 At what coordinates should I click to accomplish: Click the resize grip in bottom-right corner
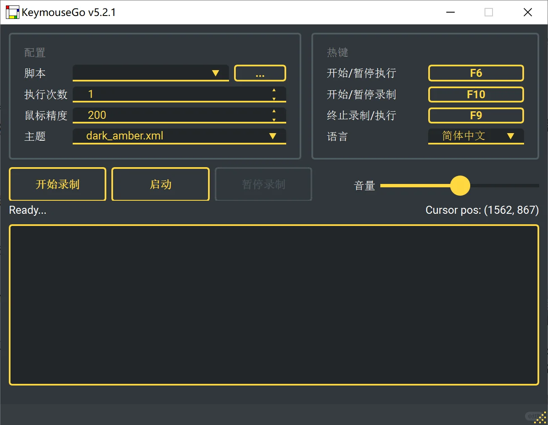click(539, 417)
